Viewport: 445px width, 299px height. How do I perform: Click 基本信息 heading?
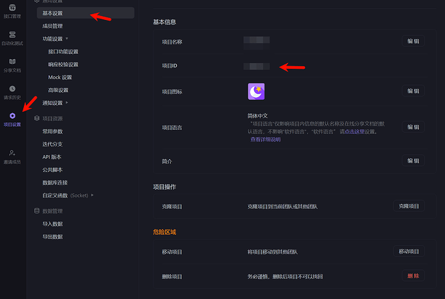pyautogui.click(x=164, y=22)
